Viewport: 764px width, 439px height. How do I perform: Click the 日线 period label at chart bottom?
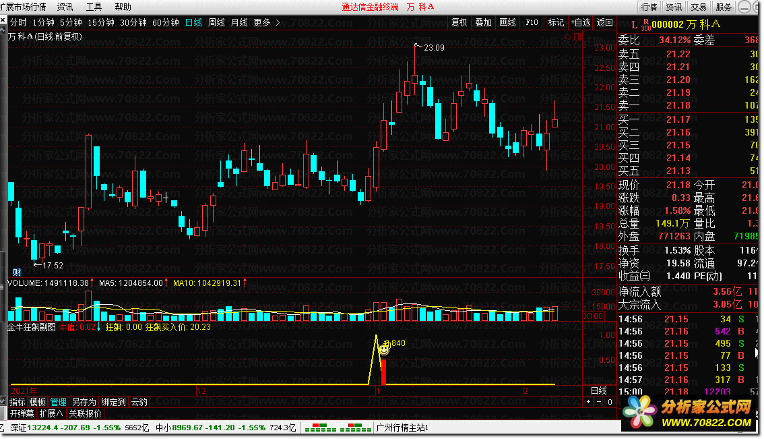[599, 390]
